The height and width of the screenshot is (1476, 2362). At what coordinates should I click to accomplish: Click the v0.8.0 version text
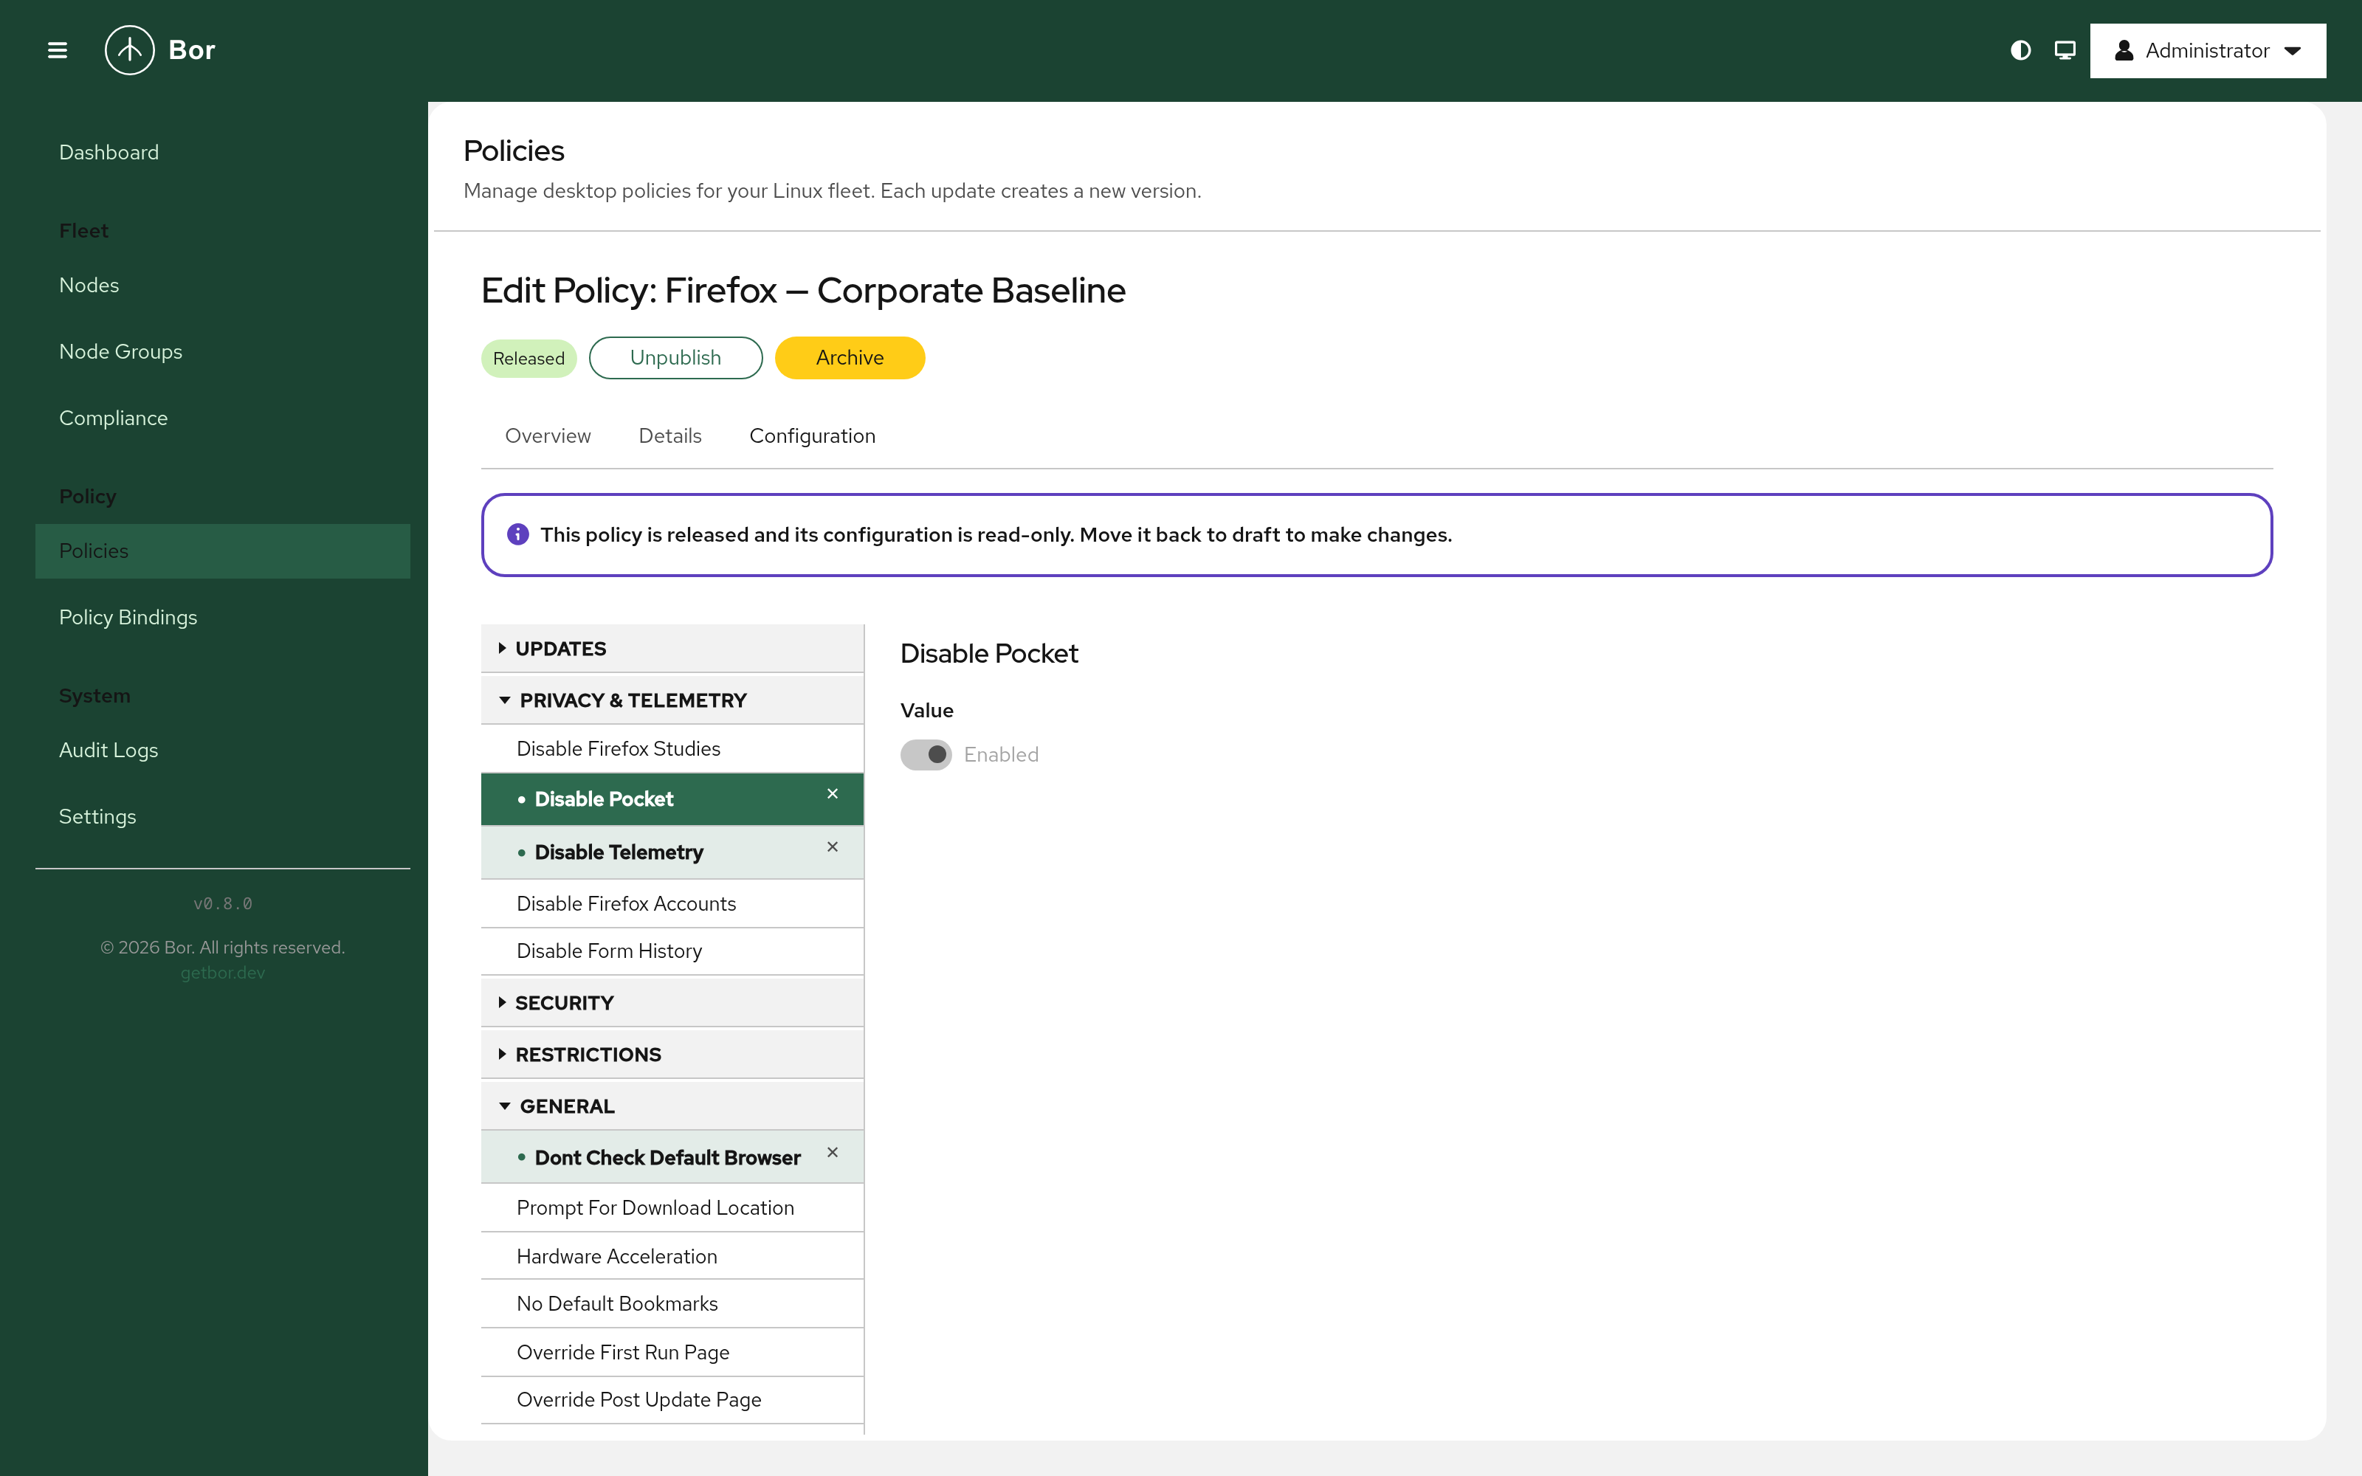coord(222,904)
